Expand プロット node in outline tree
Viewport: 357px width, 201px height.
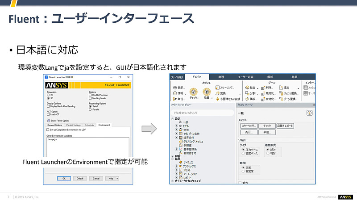[176, 170]
